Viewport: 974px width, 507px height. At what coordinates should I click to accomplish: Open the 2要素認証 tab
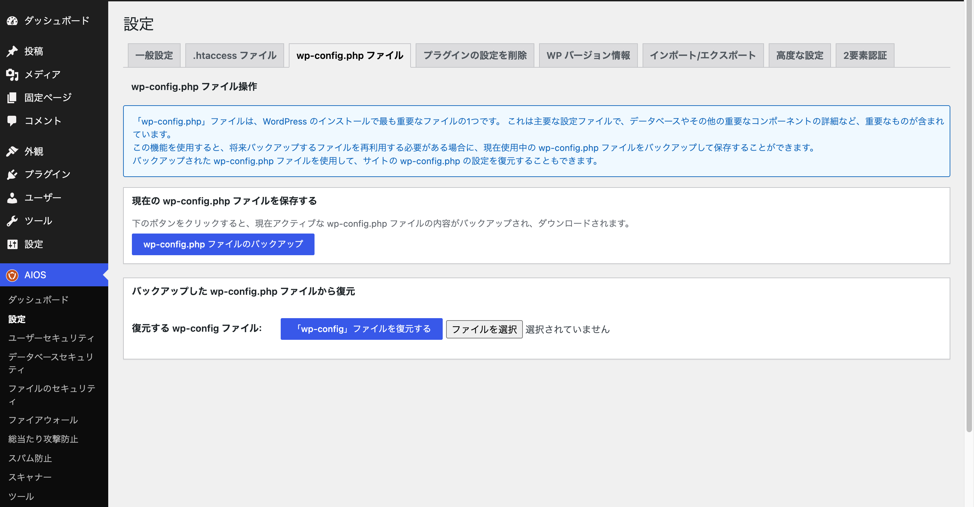tap(865, 56)
